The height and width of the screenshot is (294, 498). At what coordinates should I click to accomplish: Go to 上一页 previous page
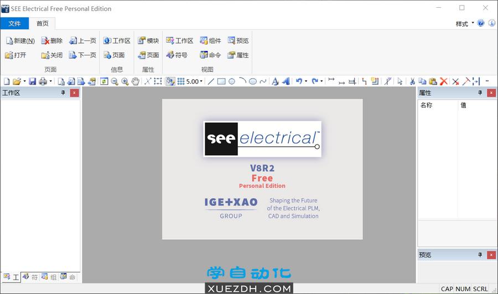tap(82, 40)
